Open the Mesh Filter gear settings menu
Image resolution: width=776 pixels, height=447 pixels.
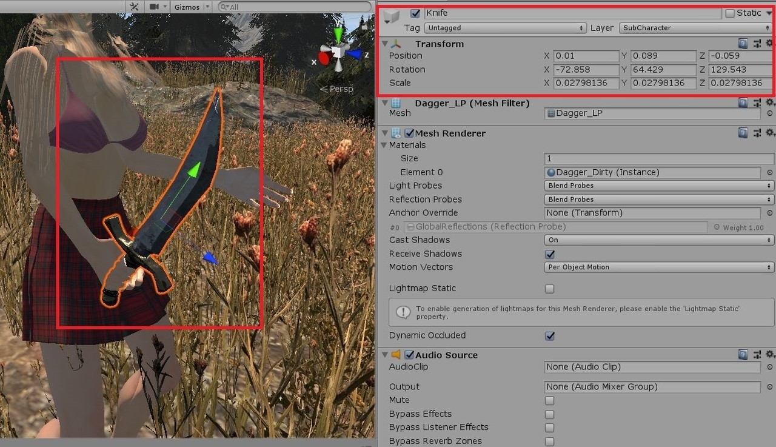[x=769, y=103]
